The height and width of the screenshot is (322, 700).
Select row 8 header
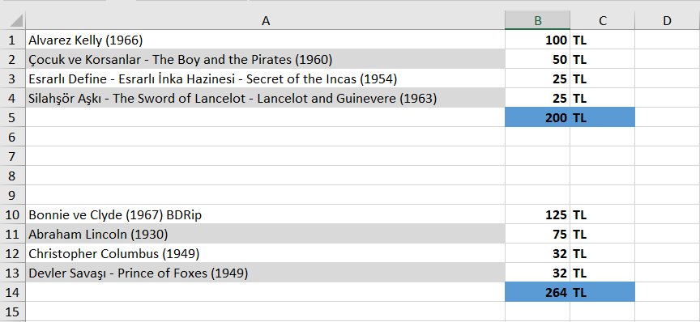point(12,176)
